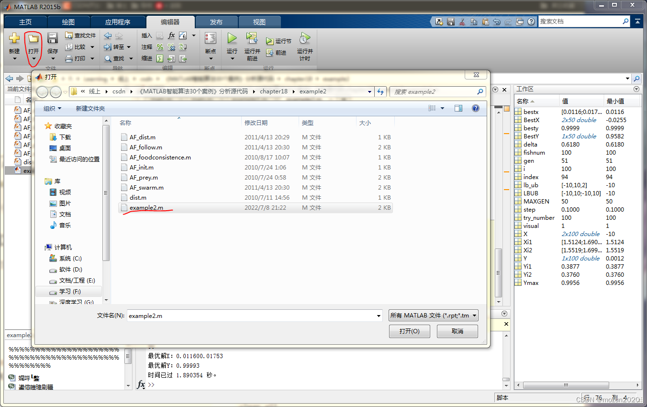Click the undo arrow in quick access bar
The width and height of the screenshot is (647, 407).
point(497,22)
